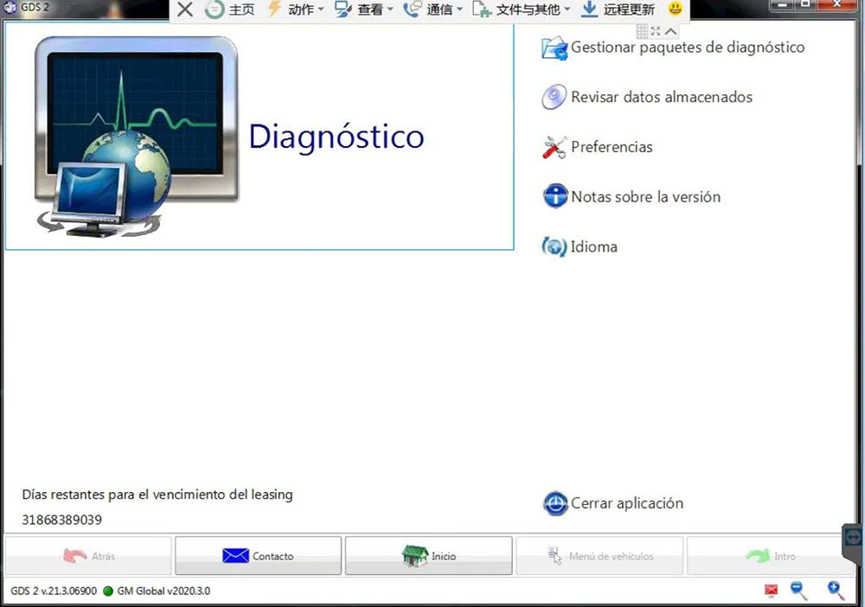This screenshot has width=865, height=607.
Task: Zoom in using the plus magnifier icon
Action: coord(836,591)
